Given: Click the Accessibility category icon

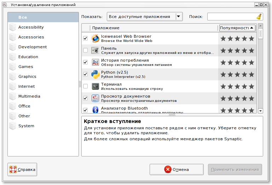Looking at the screenshot, I should click(x=13, y=27).
